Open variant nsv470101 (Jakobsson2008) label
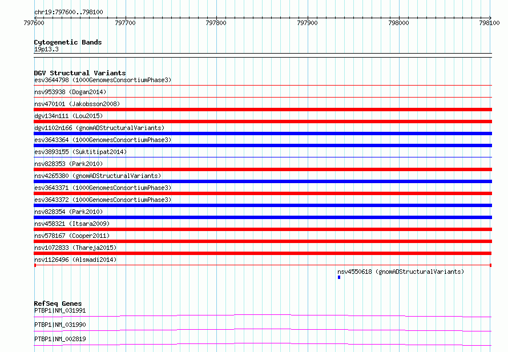This screenshot has height=352, width=508. (77, 104)
